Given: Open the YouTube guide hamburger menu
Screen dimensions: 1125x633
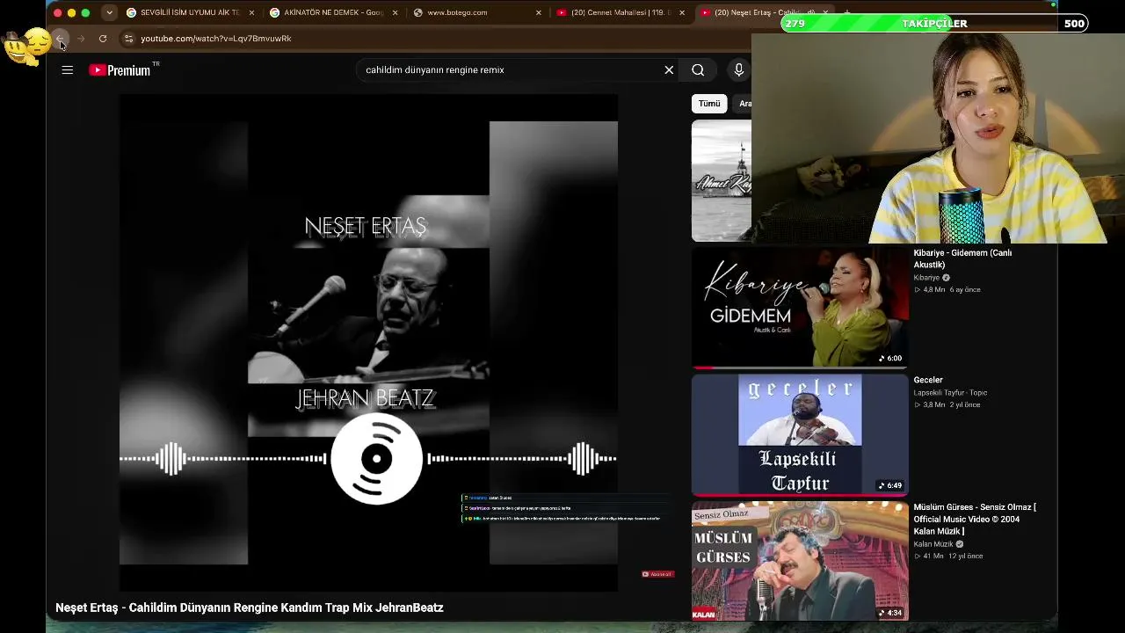Looking at the screenshot, I should (x=68, y=70).
